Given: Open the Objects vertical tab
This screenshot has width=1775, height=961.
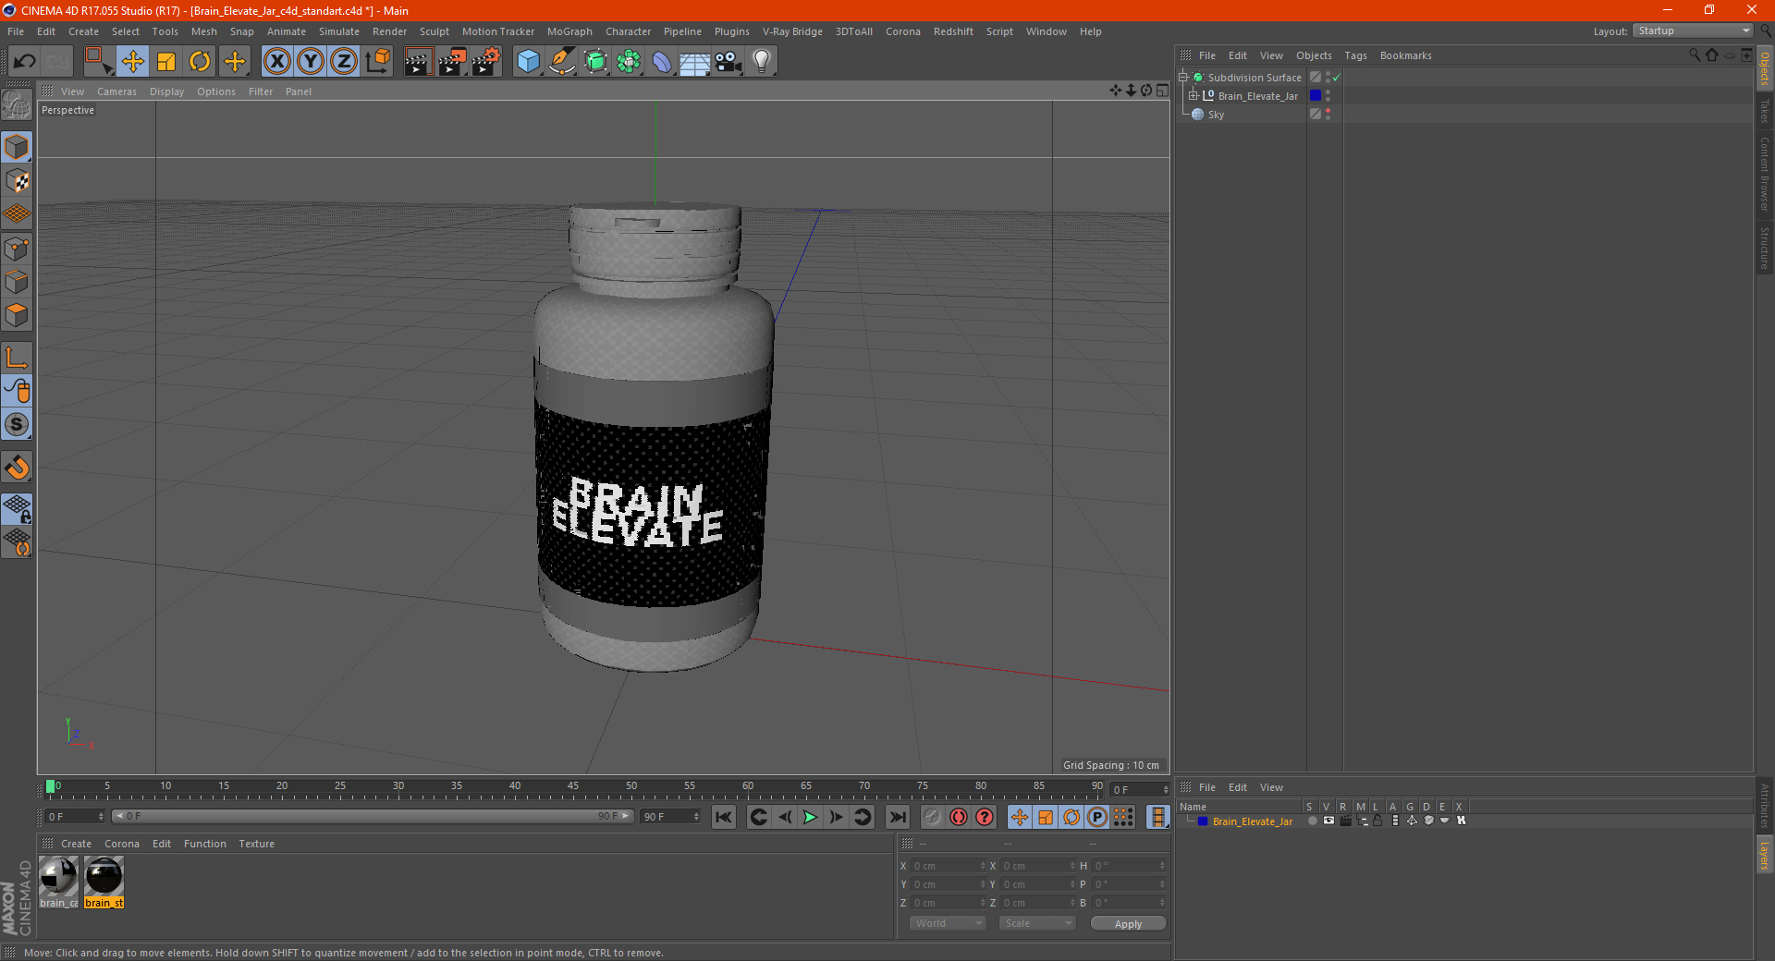Looking at the screenshot, I should 1765,69.
